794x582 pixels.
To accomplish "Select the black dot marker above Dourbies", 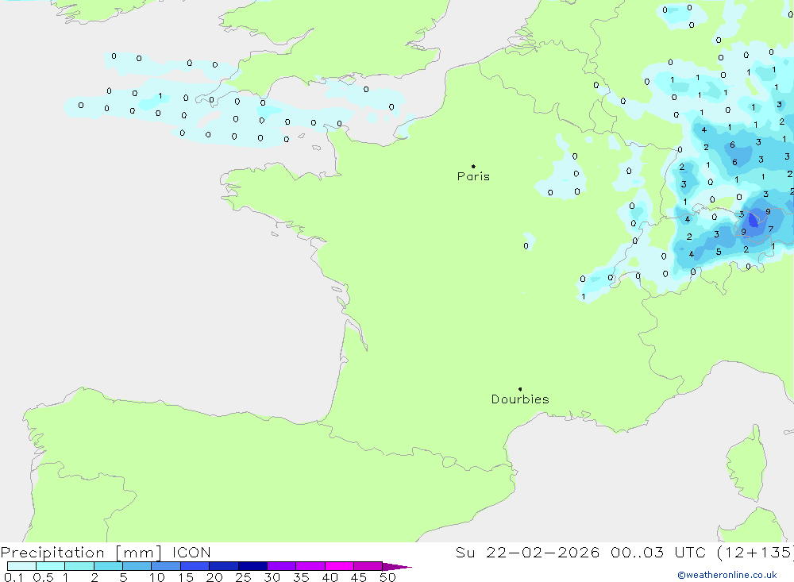I will [520, 389].
